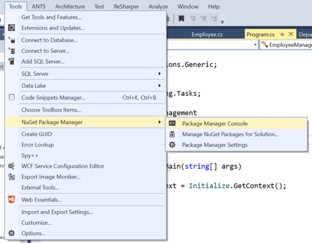Open the navigation bar dropdown beside EmployeeManage
Viewport: 312px width, 243px height.
[255, 45]
